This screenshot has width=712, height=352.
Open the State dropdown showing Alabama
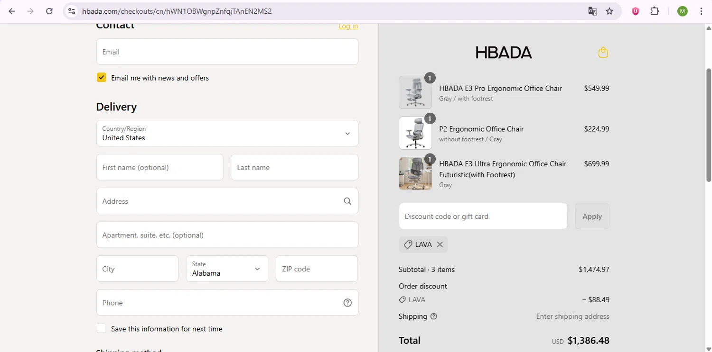tap(227, 269)
